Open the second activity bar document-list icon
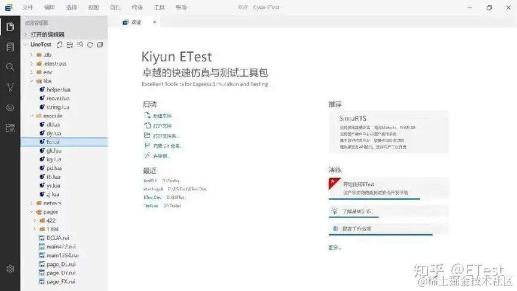This screenshot has height=291, width=517. 10,47
